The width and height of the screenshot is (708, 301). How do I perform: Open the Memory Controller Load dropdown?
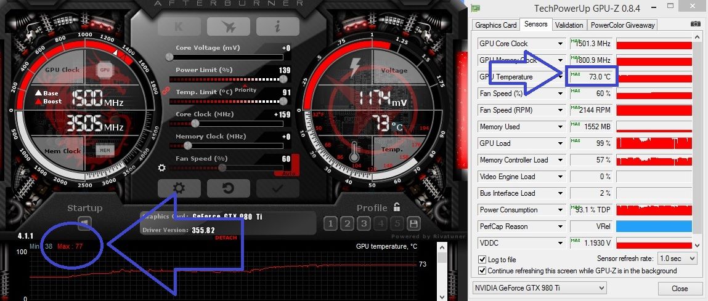click(x=560, y=160)
